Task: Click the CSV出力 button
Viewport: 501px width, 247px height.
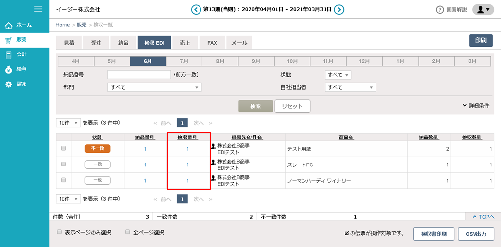Action: pyautogui.click(x=476, y=234)
